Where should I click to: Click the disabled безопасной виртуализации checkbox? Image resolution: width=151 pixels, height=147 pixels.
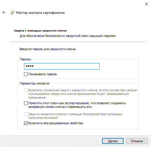[26, 114]
